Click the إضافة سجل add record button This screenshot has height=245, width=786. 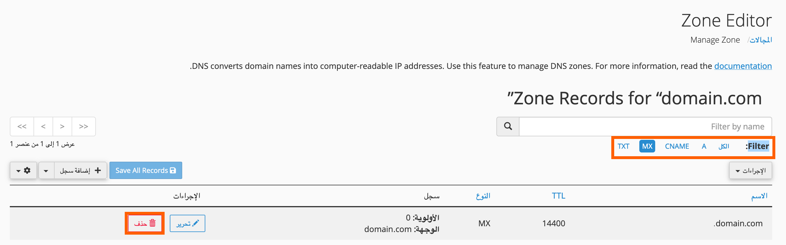pyautogui.click(x=81, y=170)
